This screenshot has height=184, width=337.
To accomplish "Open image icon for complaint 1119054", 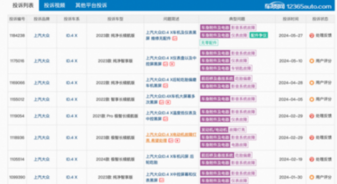I will (x=165, y=119).
